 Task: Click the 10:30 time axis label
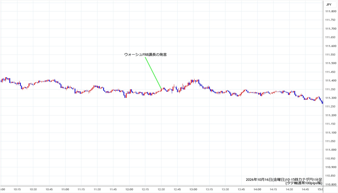click(x=33, y=189)
